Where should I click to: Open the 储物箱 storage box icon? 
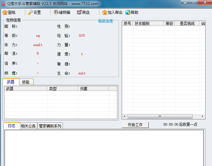coord(56,12)
